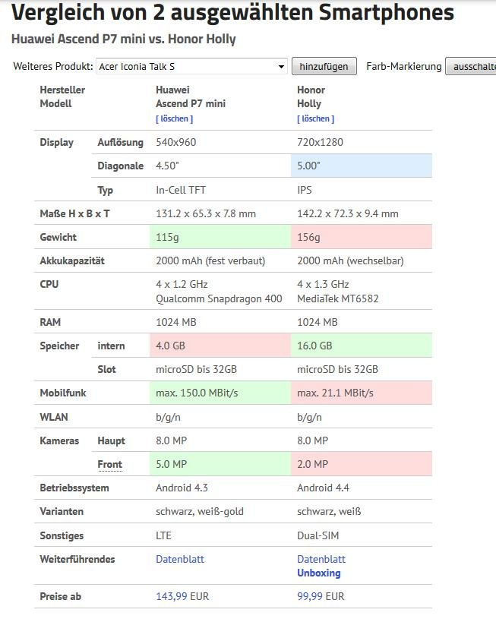Viewport: 496px width, 622px height.
Task: Open the Honor Holly Unboxing link
Action: [x=318, y=573]
